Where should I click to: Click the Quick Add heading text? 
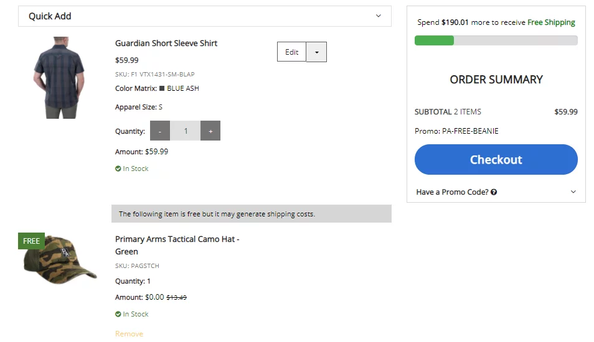coord(50,16)
